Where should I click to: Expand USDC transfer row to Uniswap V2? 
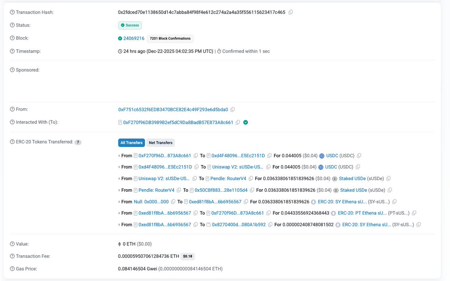point(120,167)
